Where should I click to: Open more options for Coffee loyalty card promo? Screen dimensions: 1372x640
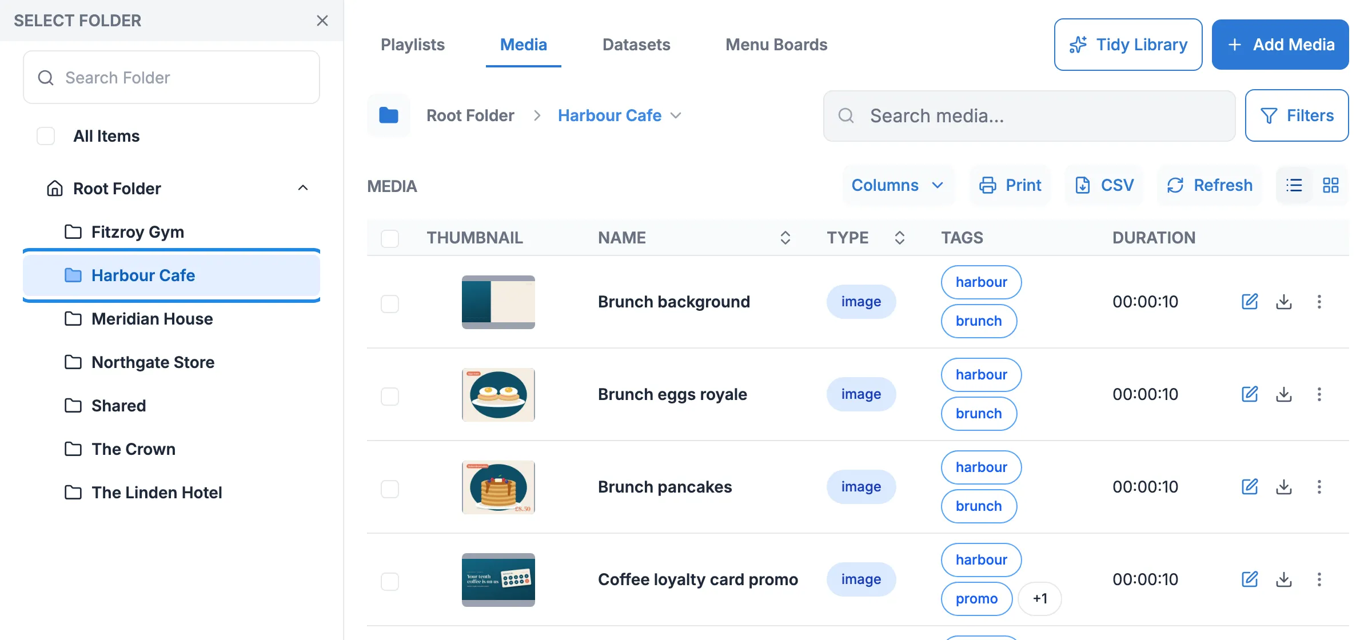[x=1319, y=579]
